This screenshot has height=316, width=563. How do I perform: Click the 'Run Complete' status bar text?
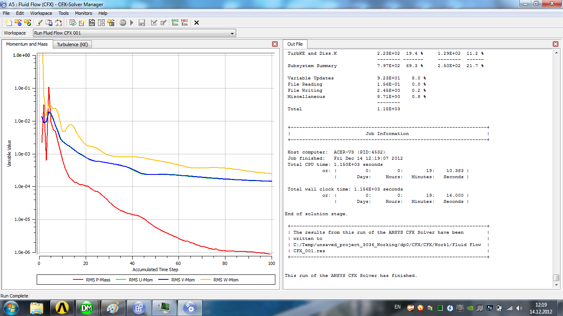point(14,296)
